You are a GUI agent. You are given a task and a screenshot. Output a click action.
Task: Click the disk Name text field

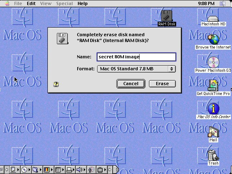[136, 57]
